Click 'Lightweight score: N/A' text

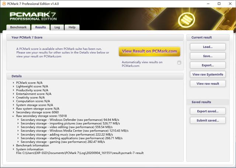click(x=32, y=86)
